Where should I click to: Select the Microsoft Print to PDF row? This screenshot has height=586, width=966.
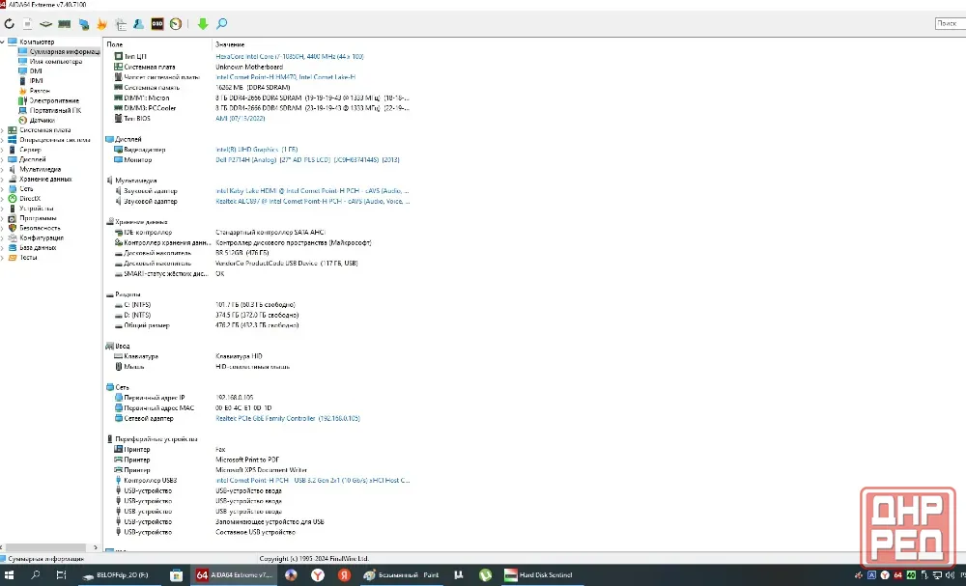197,460
